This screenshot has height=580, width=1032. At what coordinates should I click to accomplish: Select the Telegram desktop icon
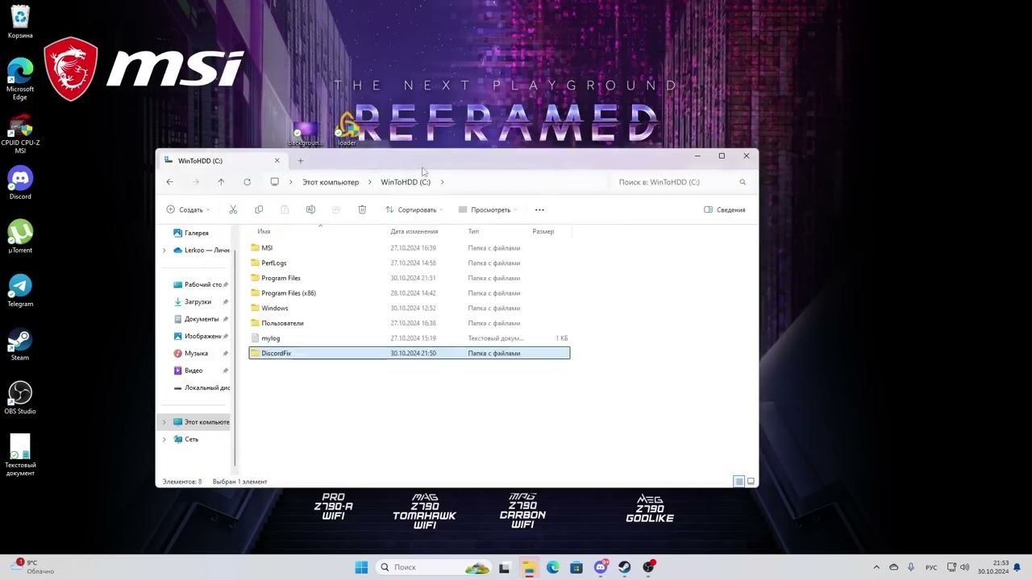click(x=20, y=291)
